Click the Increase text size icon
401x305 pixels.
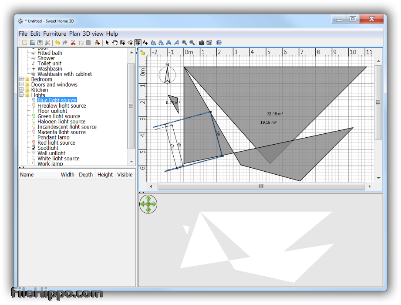(153, 43)
